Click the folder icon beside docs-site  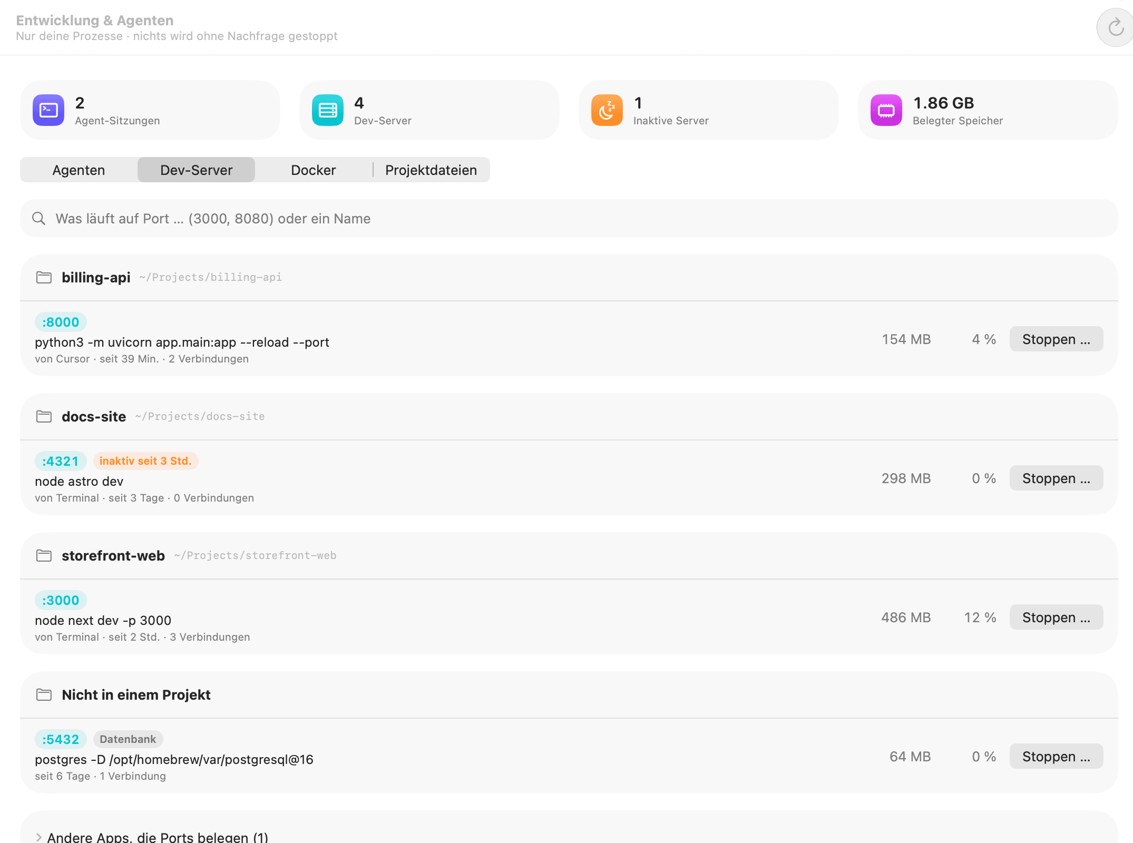44,416
